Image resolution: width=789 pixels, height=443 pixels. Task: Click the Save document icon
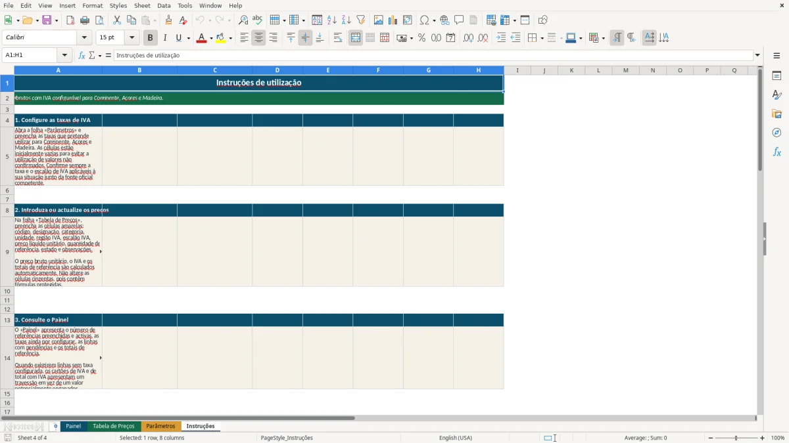pyautogui.click(x=47, y=20)
